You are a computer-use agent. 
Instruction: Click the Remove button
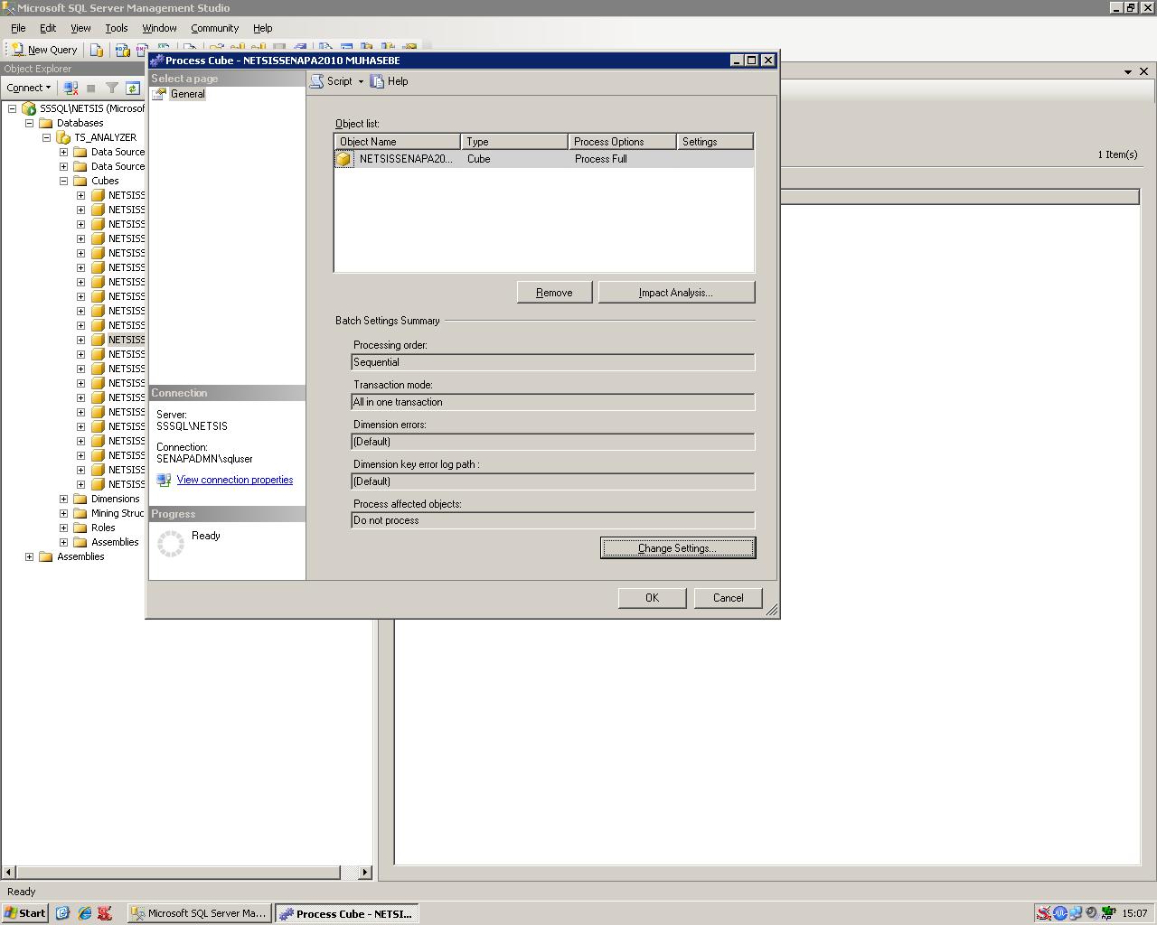click(554, 293)
